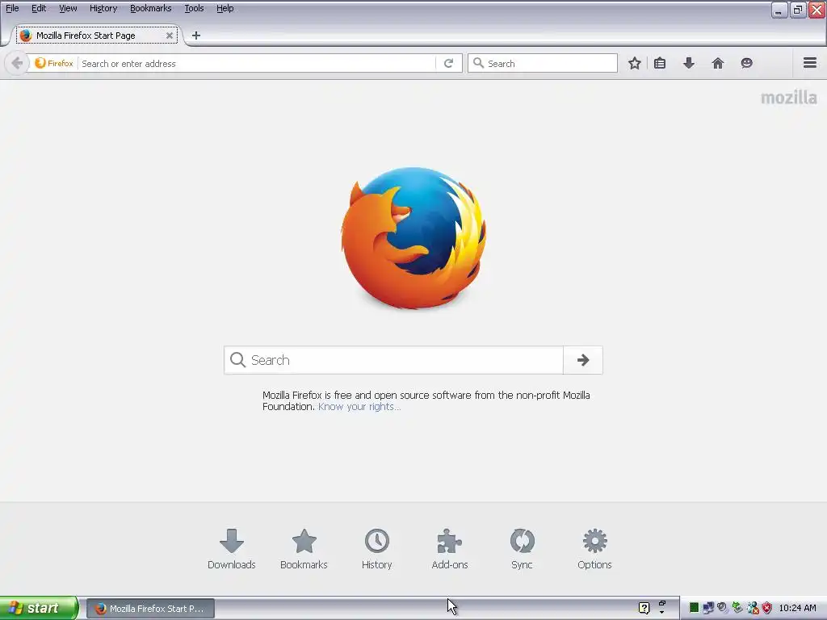Click the magnifier icon in toolbar search box

[478, 63]
